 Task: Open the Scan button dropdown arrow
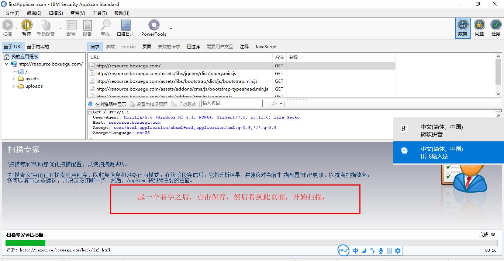[17, 28]
